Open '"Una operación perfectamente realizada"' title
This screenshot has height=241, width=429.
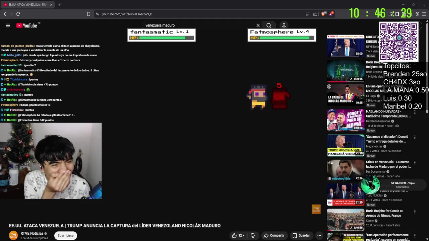[x=387, y=237]
